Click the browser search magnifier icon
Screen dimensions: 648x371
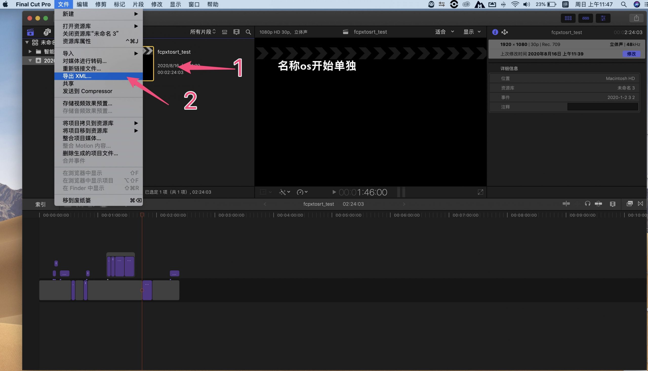pyautogui.click(x=248, y=32)
